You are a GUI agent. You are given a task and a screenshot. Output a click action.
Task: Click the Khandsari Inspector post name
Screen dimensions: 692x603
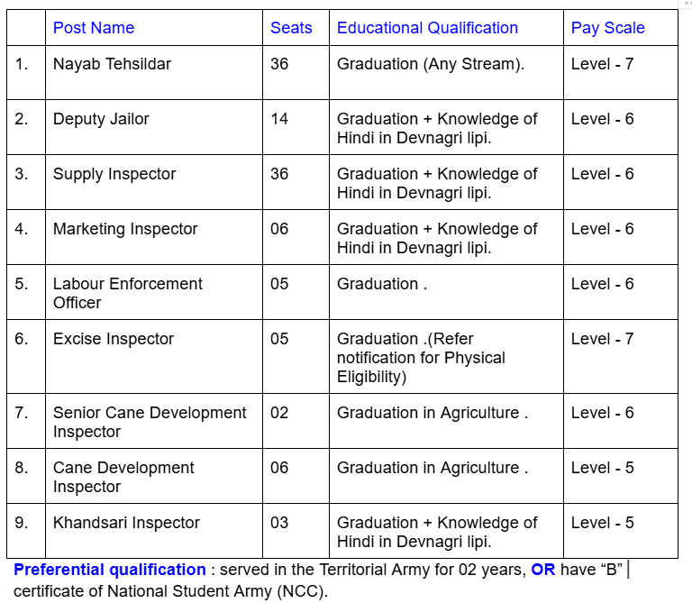(x=126, y=523)
